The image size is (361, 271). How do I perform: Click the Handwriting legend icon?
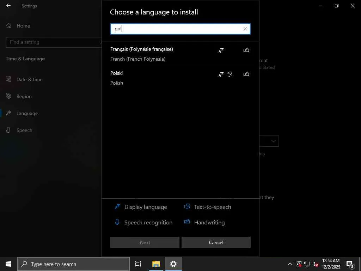click(x=187, y=222)
